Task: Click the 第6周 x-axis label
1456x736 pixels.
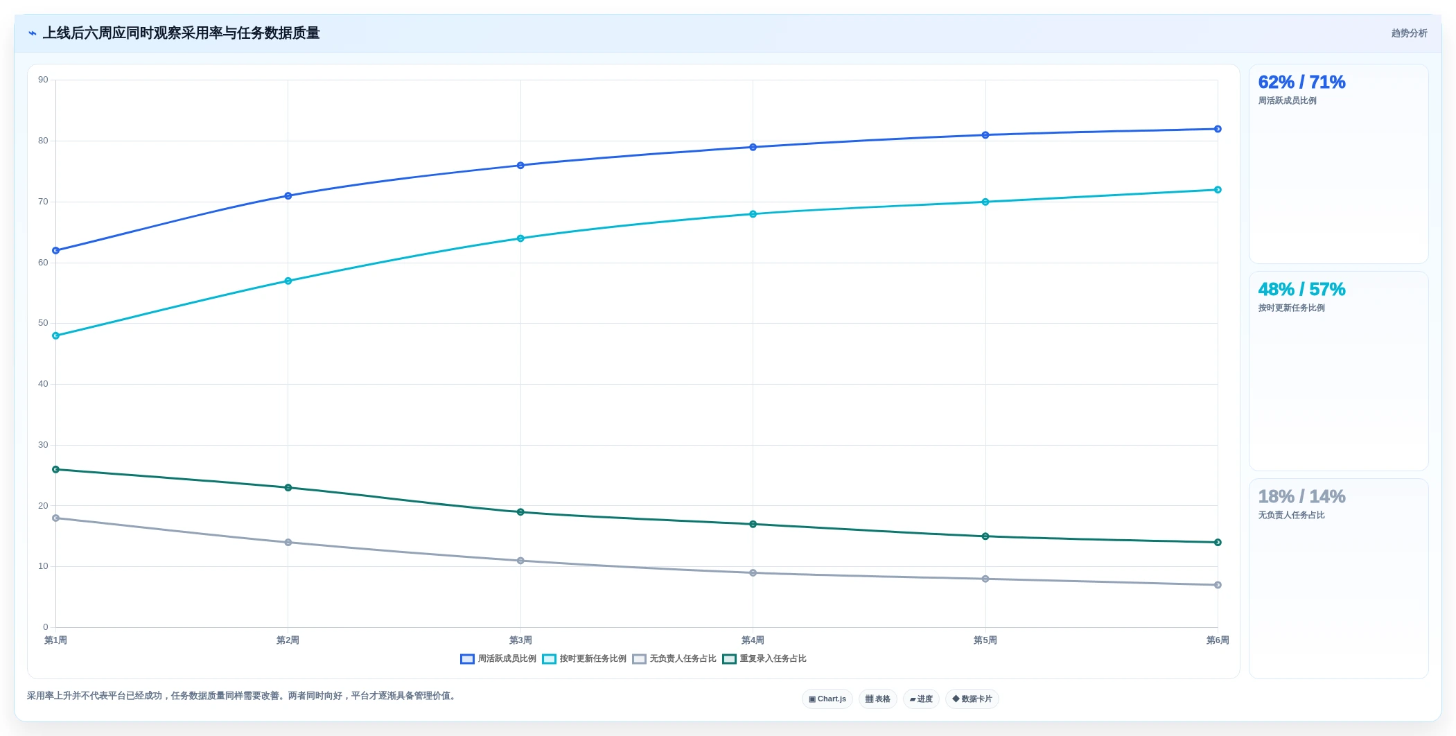Action: point(1218,640)
